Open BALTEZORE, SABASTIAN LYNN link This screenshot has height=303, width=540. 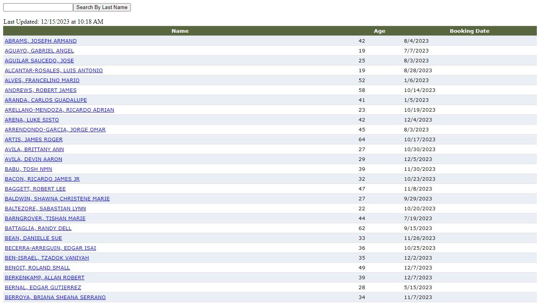[45, 209]
